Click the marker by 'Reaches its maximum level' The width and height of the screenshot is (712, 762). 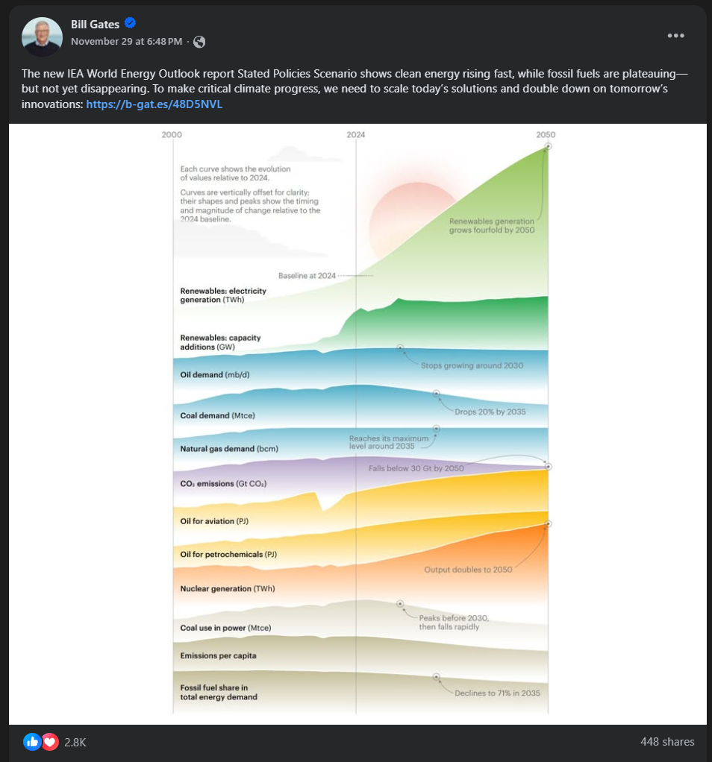(x=437, y=429)
